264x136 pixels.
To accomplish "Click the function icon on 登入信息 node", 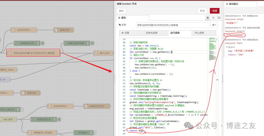I will coord(96,53).
